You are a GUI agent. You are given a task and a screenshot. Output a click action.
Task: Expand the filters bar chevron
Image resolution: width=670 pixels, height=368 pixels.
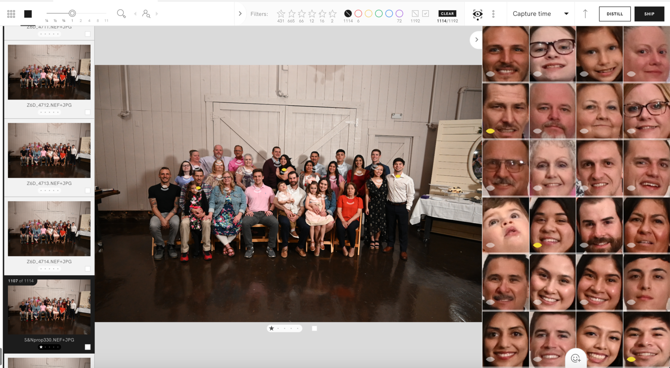pos(240,14)
